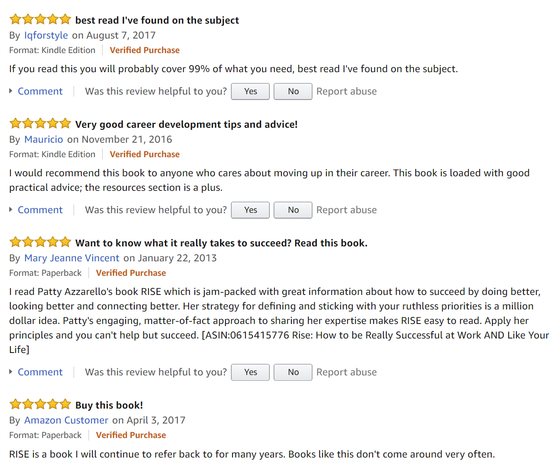Image resolution: width=560 pixels, height=465 pixels.
Task: Expand Comment under Mary Jeanne Vincent's review
Action: [40, 372]
